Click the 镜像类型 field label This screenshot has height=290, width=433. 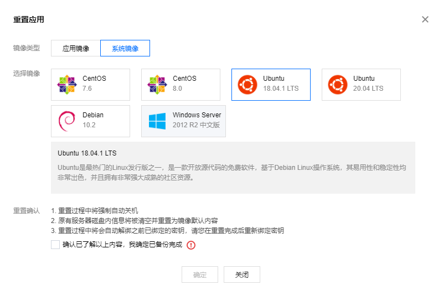27,48
